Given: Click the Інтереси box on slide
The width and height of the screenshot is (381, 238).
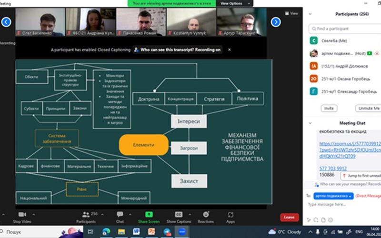Looking at the screenshot, I should pos(189,121).
